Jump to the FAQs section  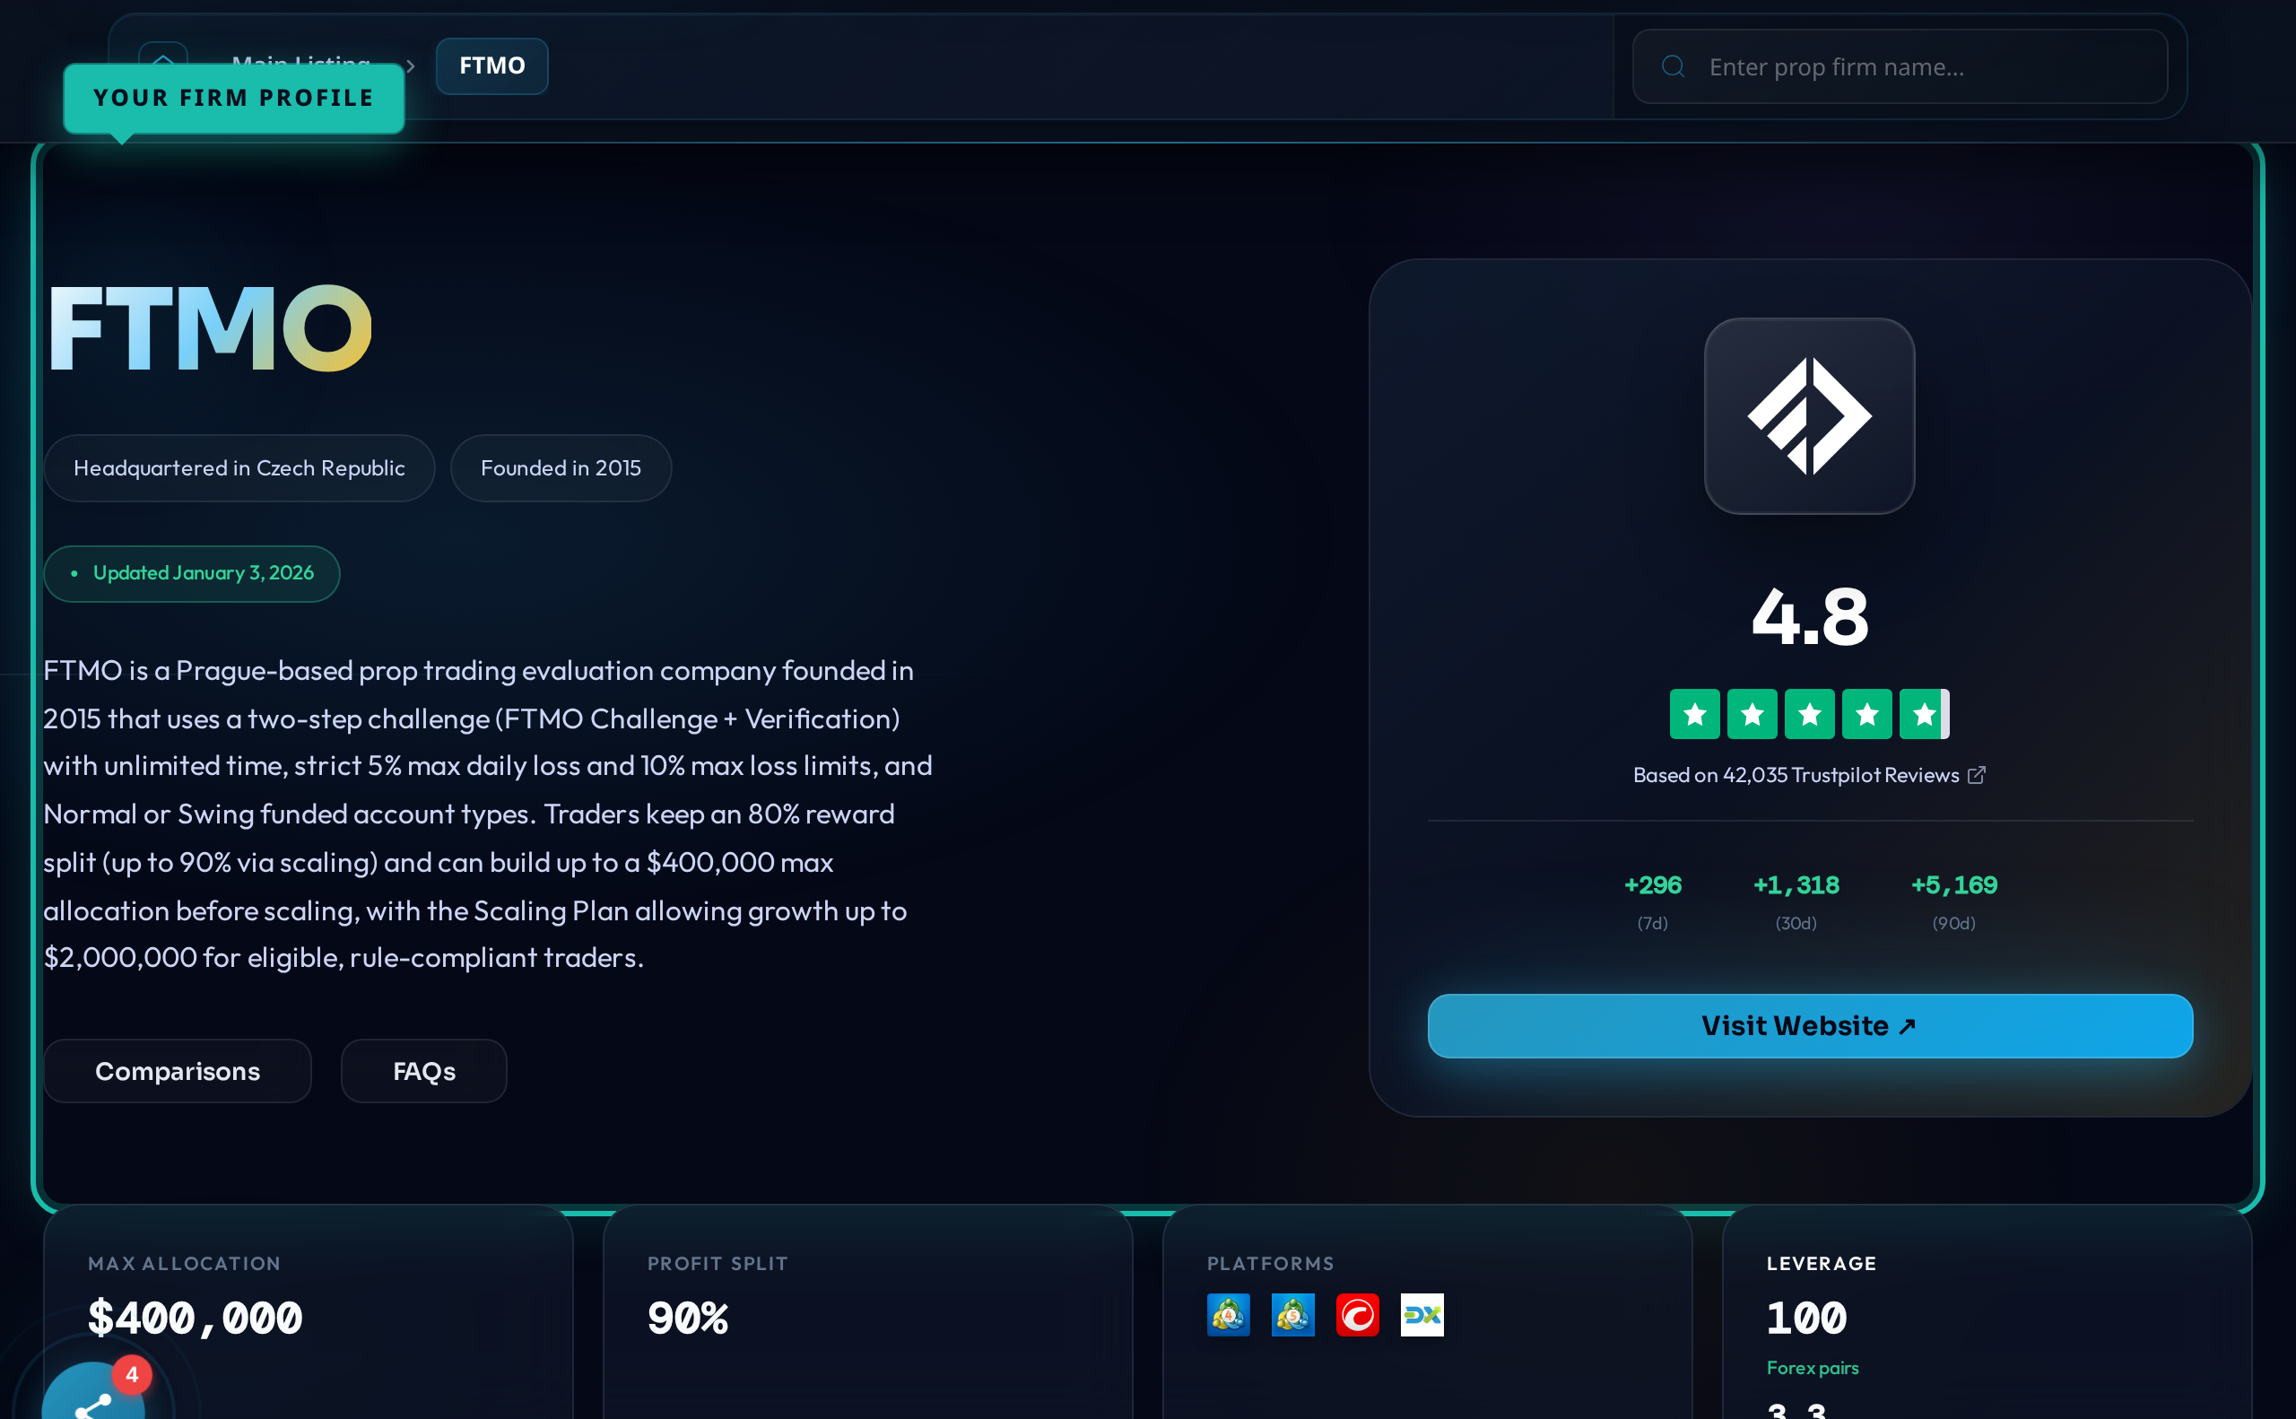pyautogui.click(x=424, y=1071)
